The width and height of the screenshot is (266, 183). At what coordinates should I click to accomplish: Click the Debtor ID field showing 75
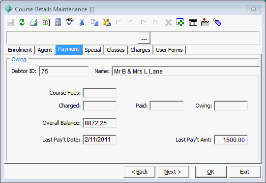tap(63, 72)
